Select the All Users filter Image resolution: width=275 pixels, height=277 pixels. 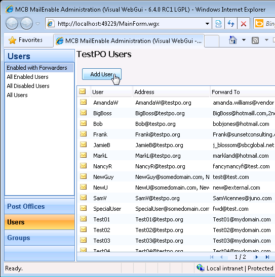click(40, 95)
